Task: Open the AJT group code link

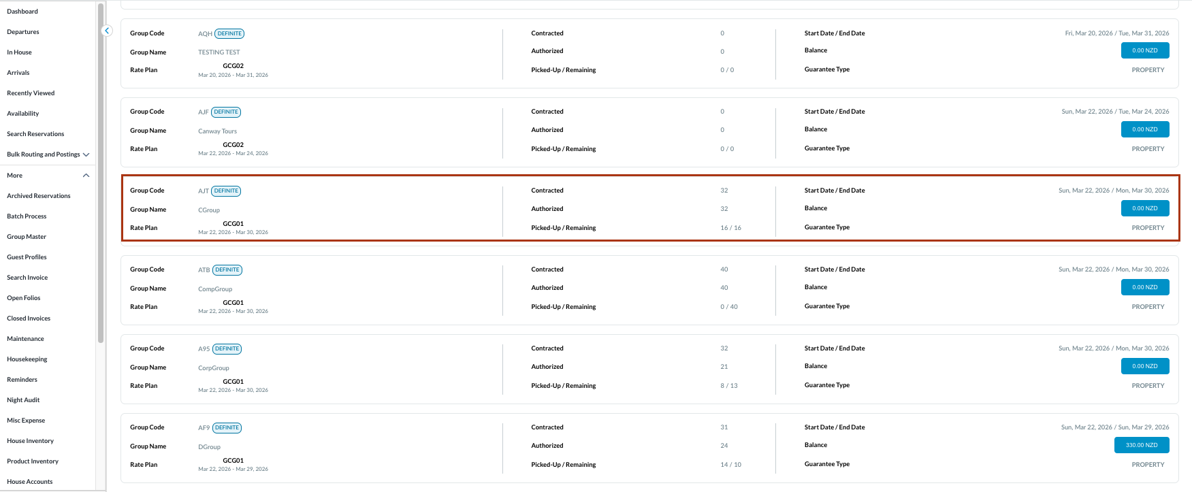Action: [203, 191]
